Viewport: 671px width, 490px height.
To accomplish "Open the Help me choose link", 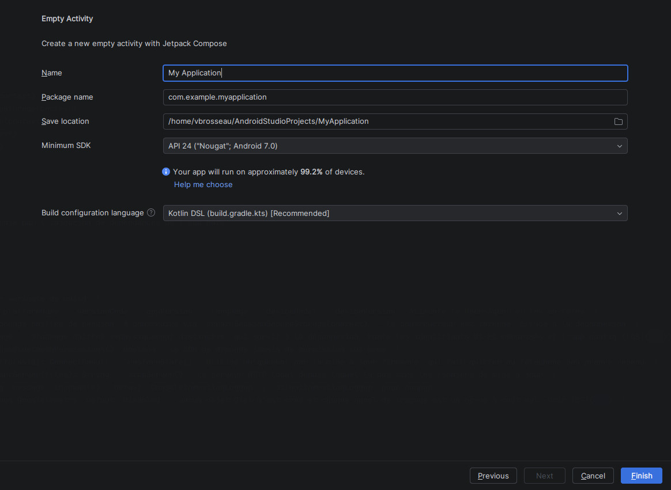I will [x=203, y=184].
